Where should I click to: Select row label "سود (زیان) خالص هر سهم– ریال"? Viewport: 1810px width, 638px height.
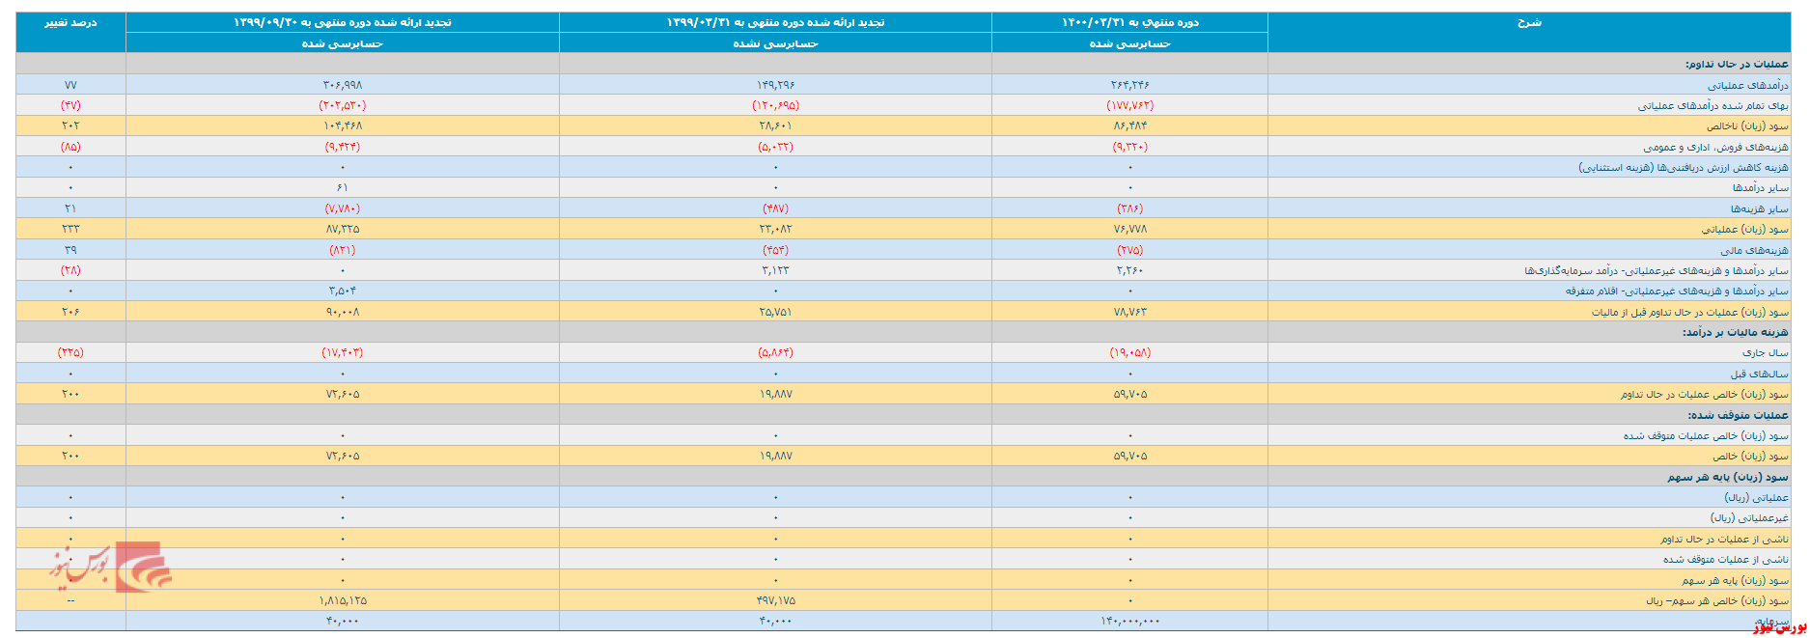pyautogui.click(x=1717, y=600)
